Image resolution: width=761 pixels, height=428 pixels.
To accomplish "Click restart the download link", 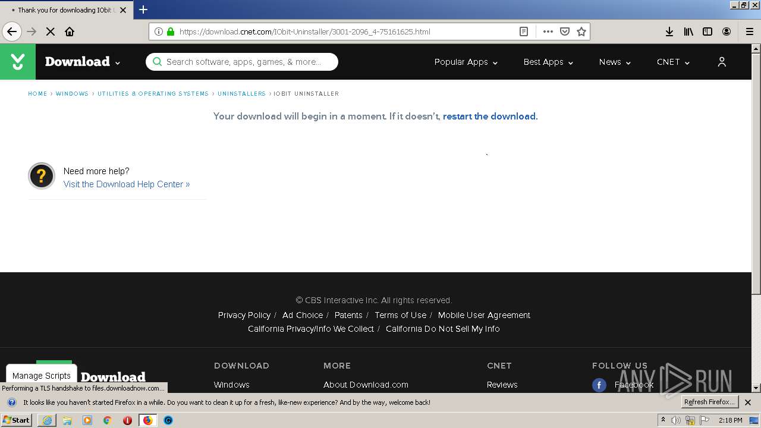I will pos(489,117).
